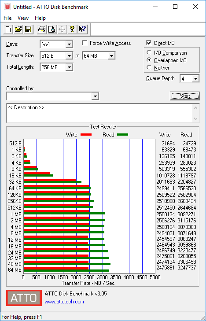
Task: Click the yellow question mark About icon
Action: coord(72,29)
